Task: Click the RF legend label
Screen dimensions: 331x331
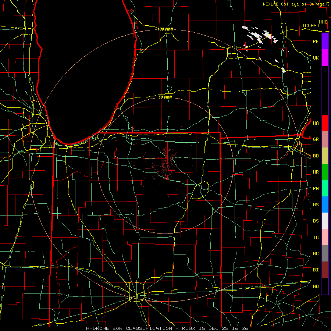Action: click(x=316, y=41)
